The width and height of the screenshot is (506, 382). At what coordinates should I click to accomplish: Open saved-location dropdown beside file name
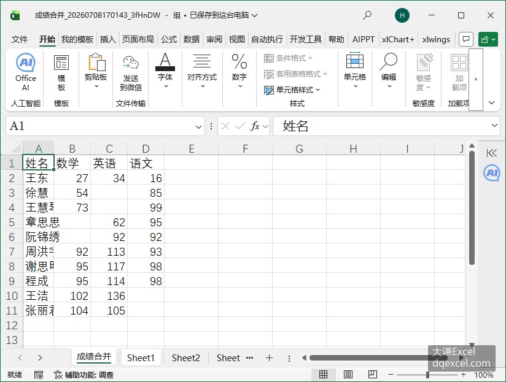pos(255,15)
